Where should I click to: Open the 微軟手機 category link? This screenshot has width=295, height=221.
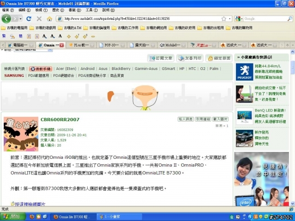click(41, 69)
